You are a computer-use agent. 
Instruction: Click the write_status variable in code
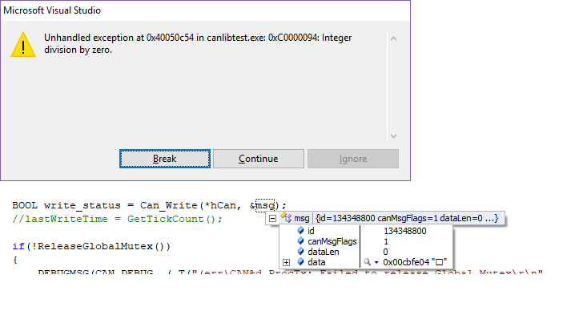click(x=82, y=206)
